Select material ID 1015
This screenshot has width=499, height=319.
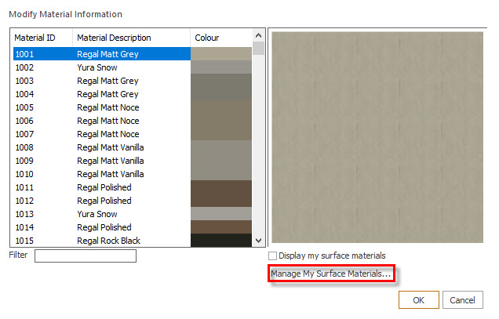click(x=24, y=241)
